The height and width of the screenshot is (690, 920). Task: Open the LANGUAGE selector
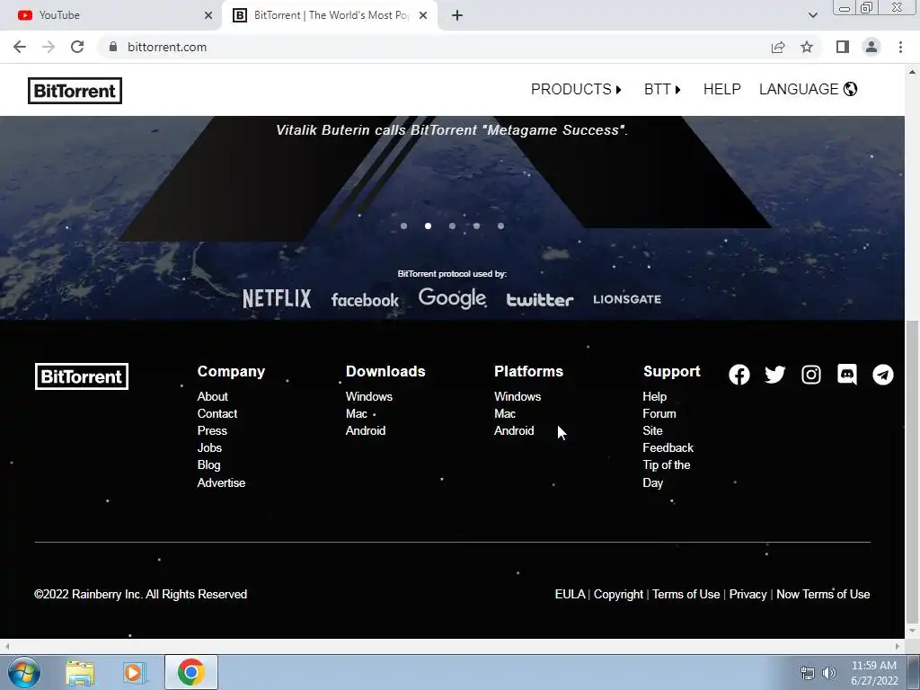(x=808, y=89)
